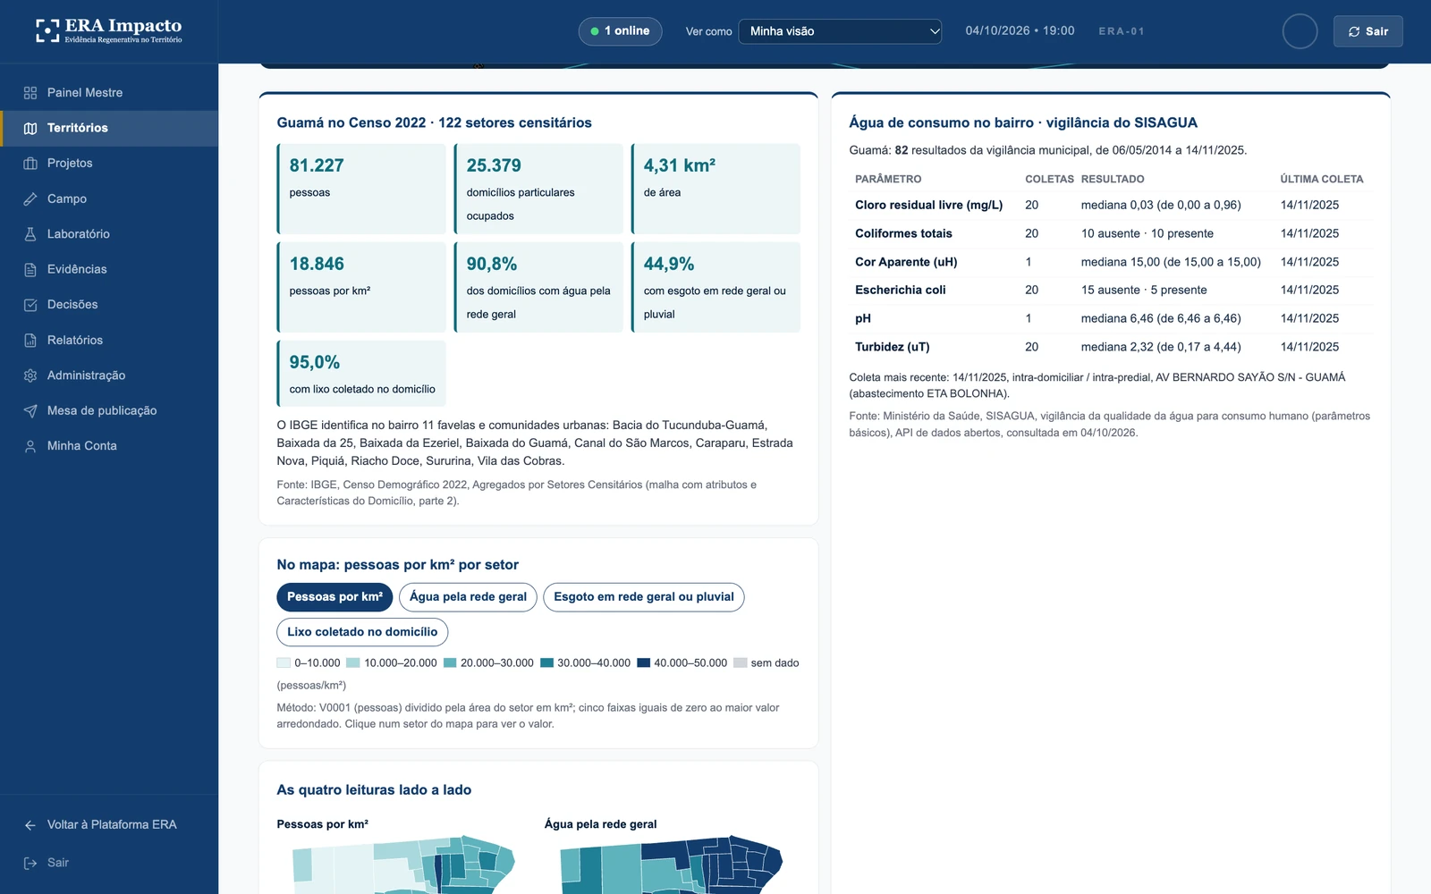
Task: Click the back arrow icon for Voltar à Plataforma ERA
Action: click(x=30, y=825)
